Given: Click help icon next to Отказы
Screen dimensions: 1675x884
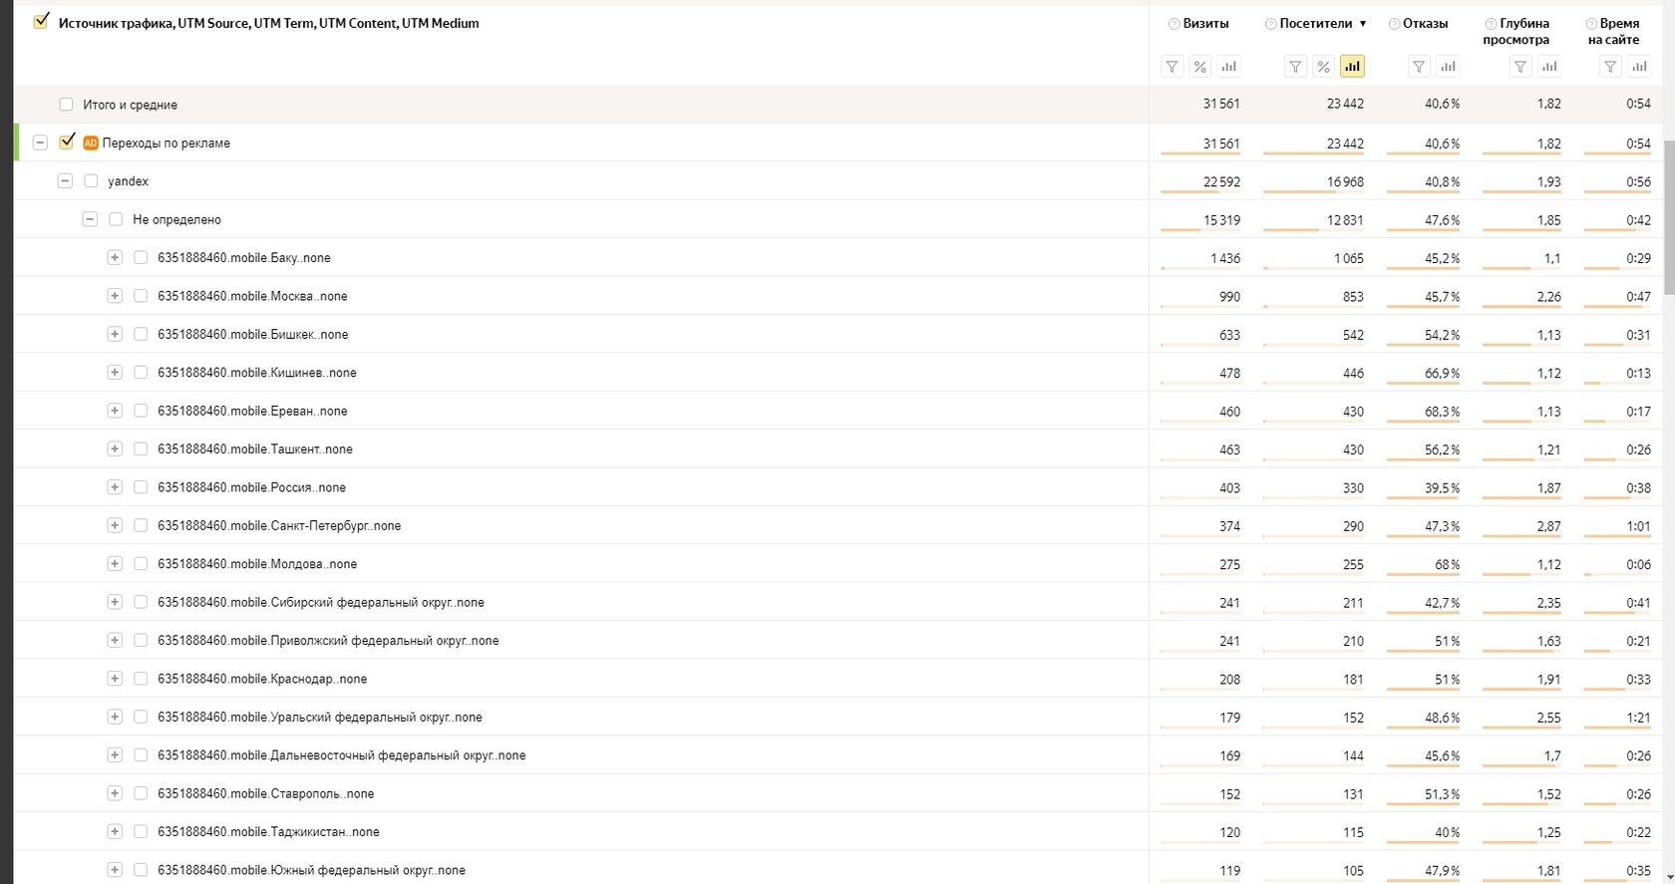Looking at the screenshot, I should [1395, 24].
